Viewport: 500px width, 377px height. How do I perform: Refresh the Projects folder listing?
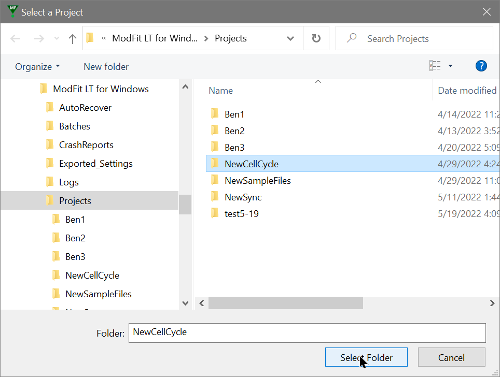(x=316, y=39)
